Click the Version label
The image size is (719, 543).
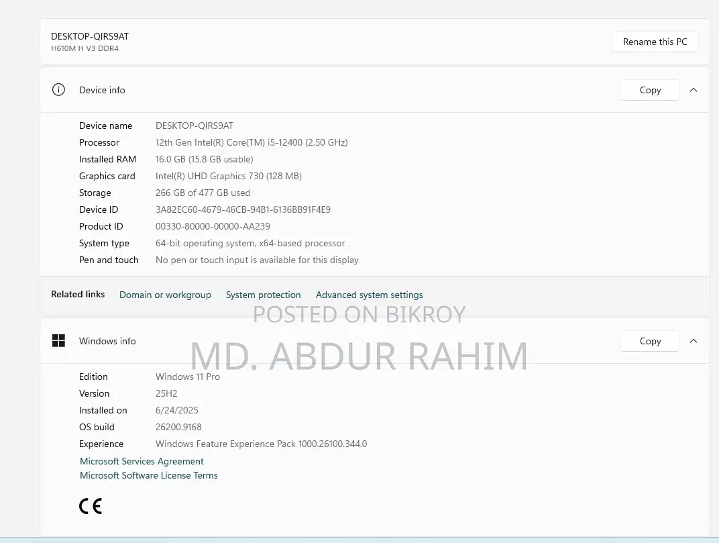(94, 393)
